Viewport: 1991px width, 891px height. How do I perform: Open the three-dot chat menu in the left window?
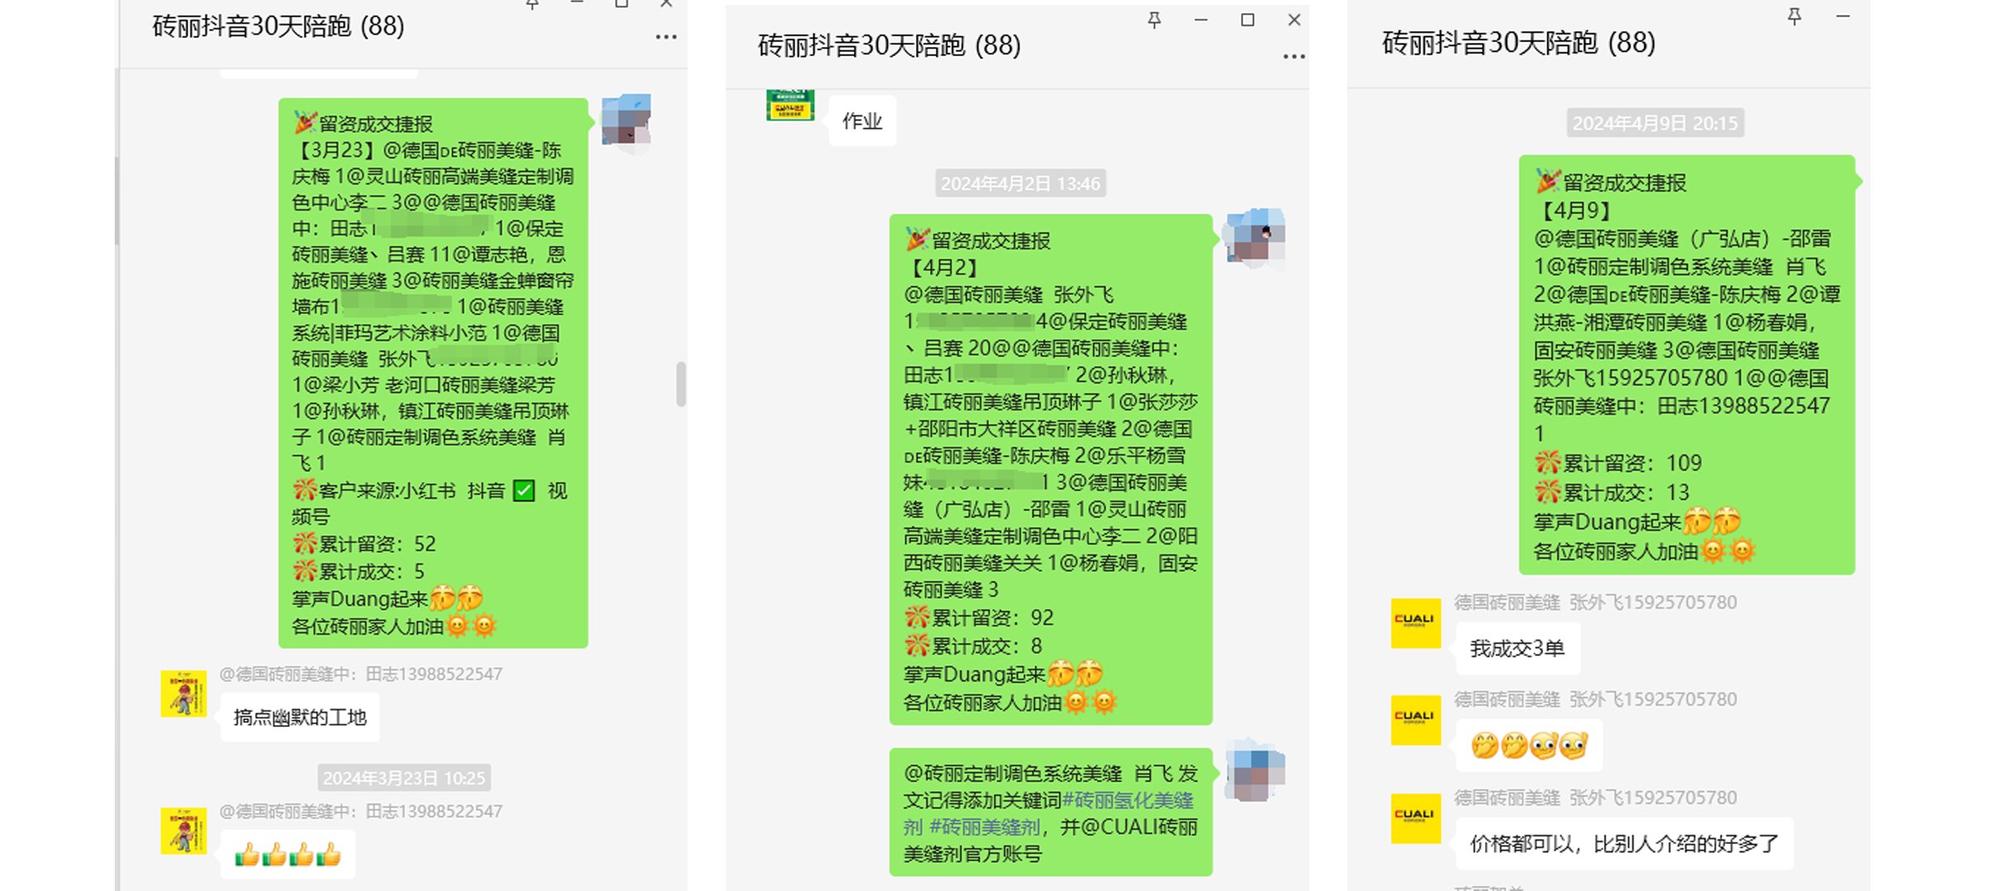pos(665,37)
